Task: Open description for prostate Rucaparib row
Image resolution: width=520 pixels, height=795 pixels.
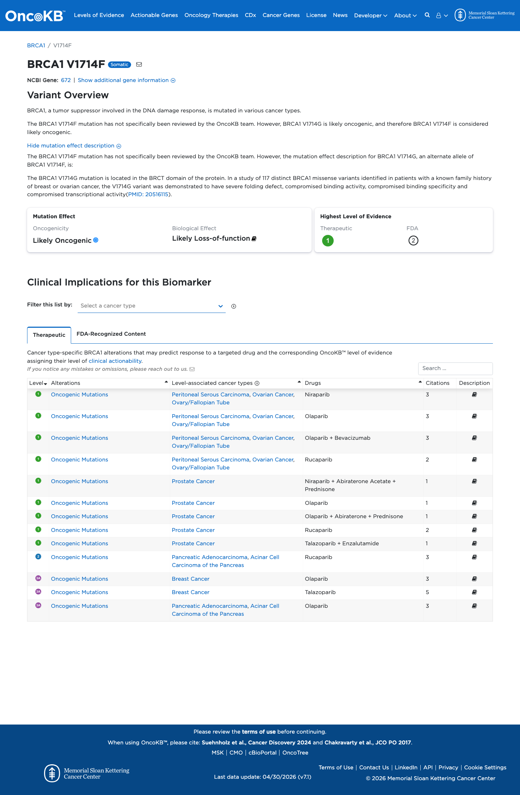Action: 474,530
